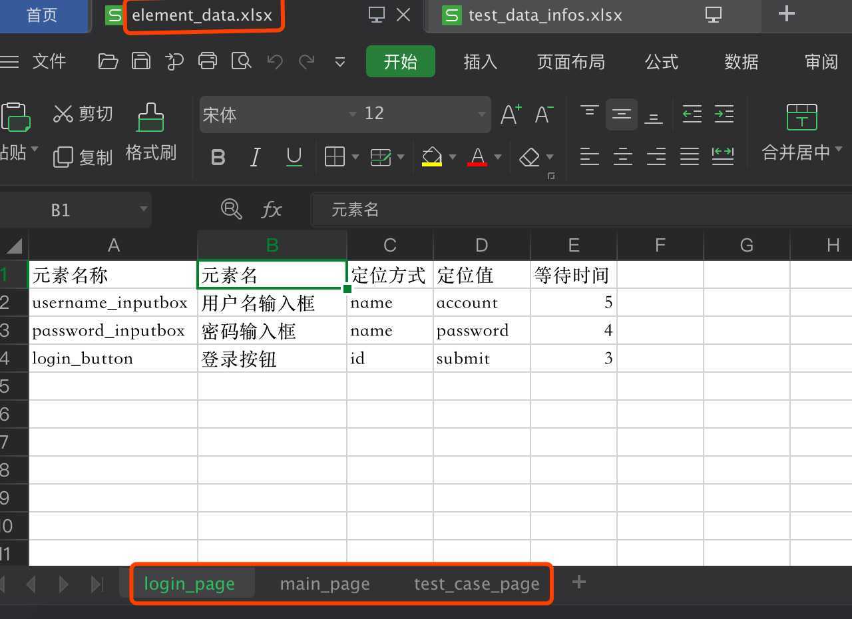Open a new document tab with plus

point(787,13)
